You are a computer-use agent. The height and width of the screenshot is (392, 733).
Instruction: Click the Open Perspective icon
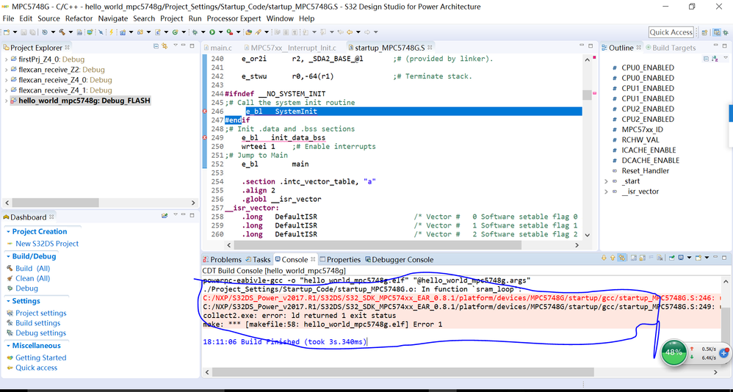[704, 32]
